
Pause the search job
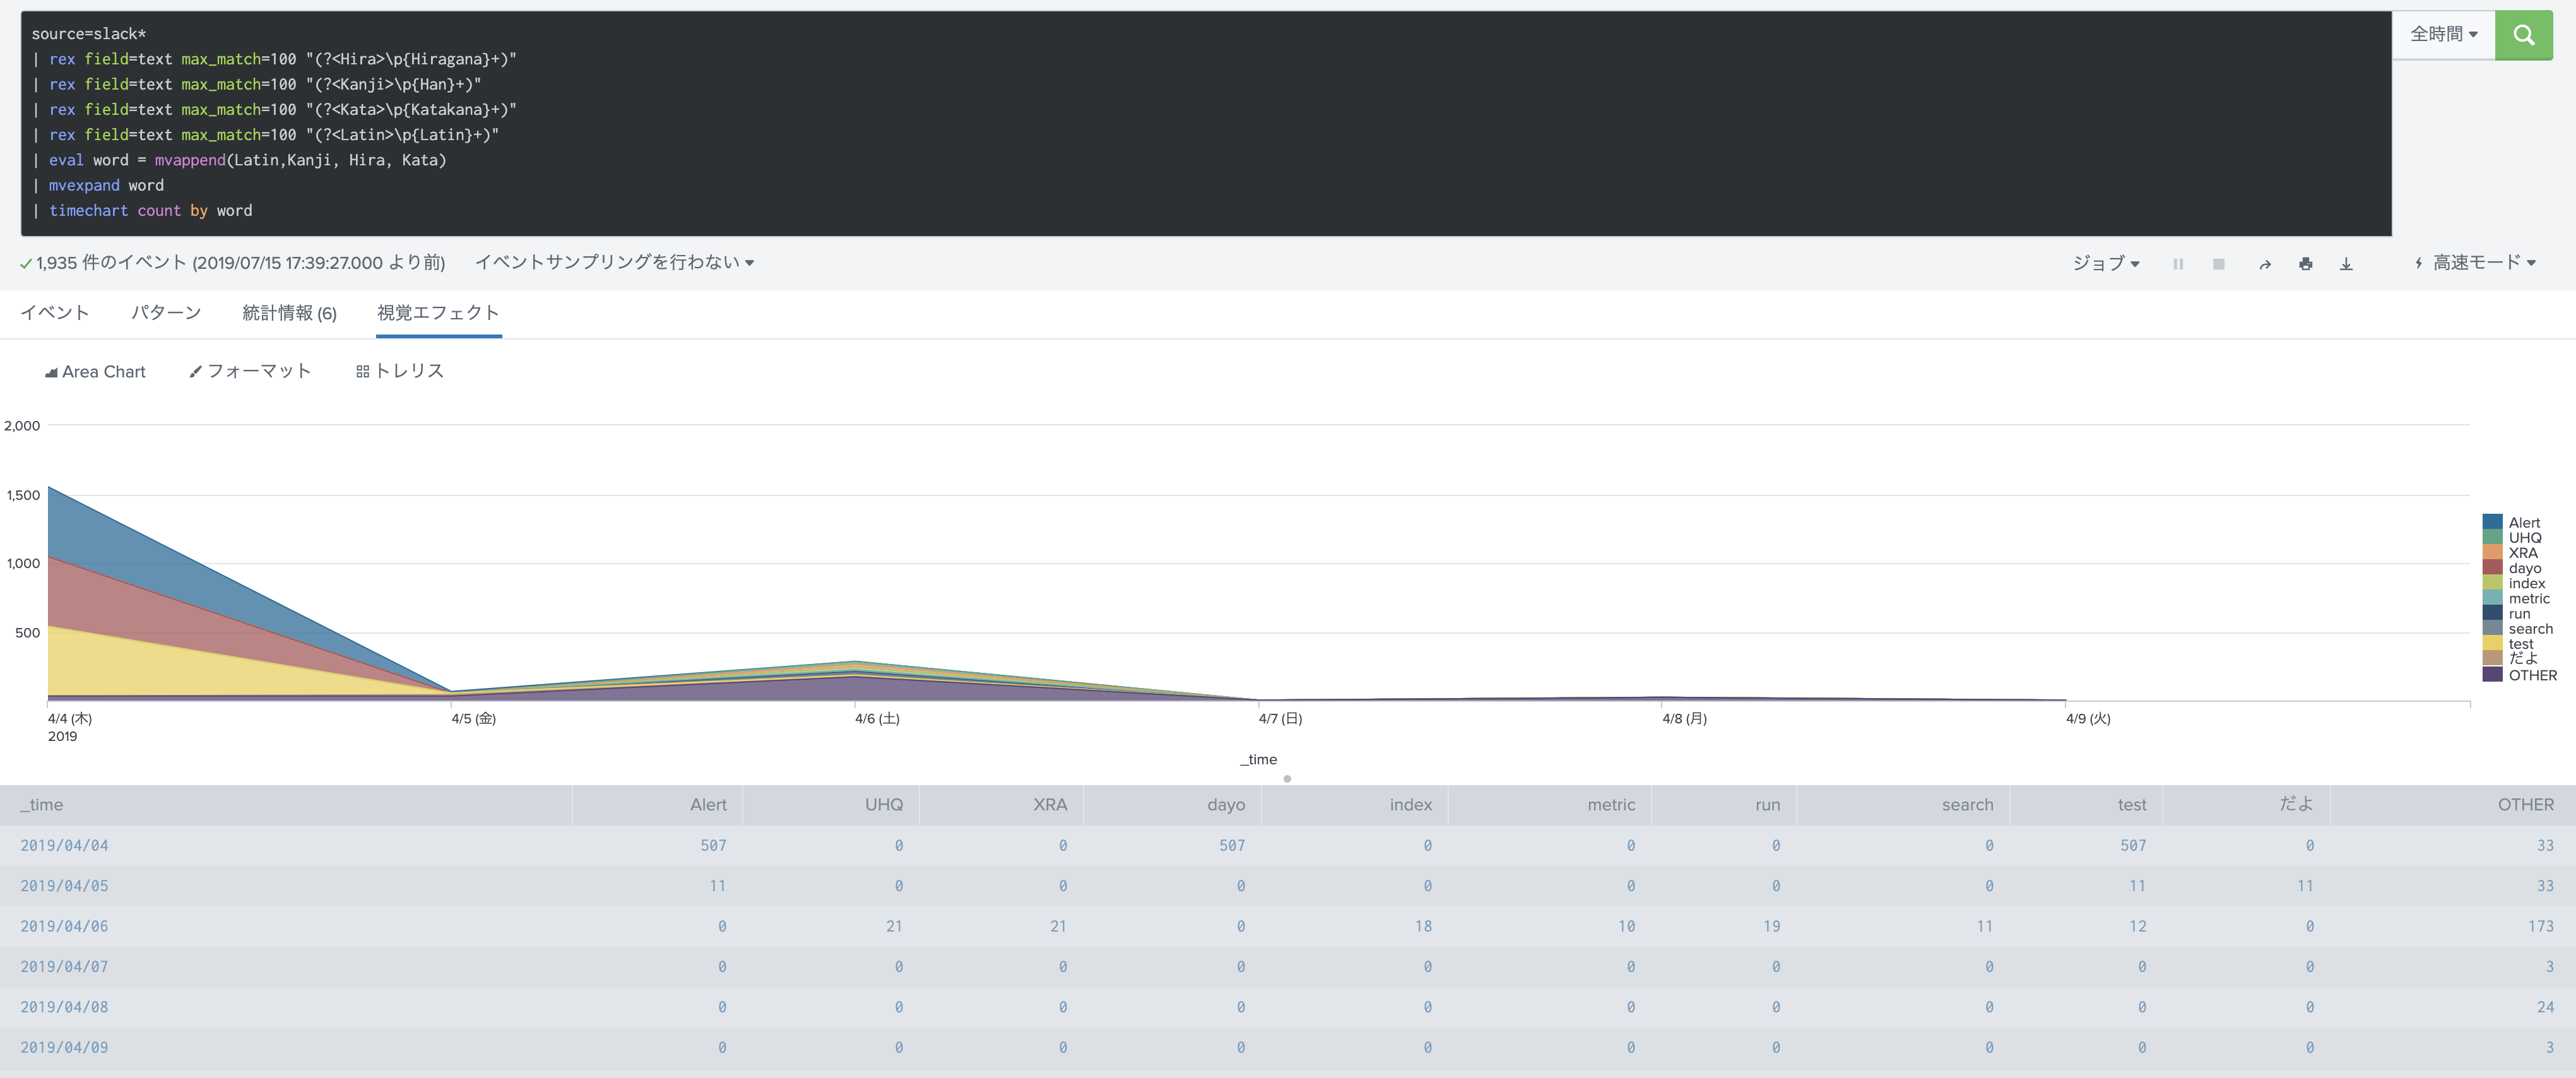[2177, 264]
